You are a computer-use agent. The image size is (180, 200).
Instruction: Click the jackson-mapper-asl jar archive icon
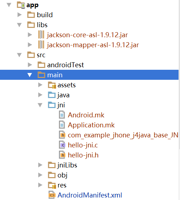click(x=41, y=44)
